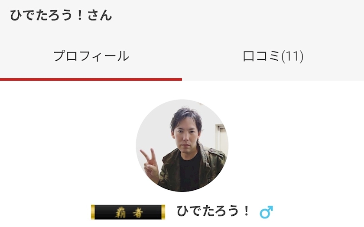Switch to the 口コミ(11) tab
The image size is (364, 227).
[x=273, y=56]
